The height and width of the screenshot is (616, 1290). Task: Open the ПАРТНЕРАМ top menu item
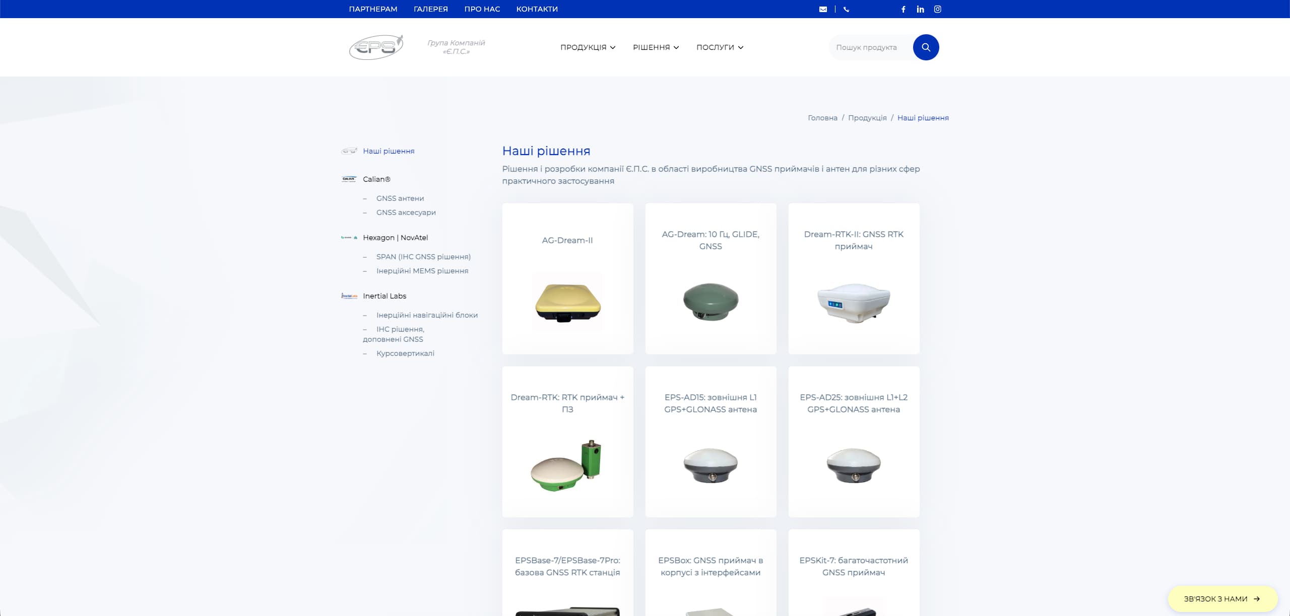coord(373,9)
